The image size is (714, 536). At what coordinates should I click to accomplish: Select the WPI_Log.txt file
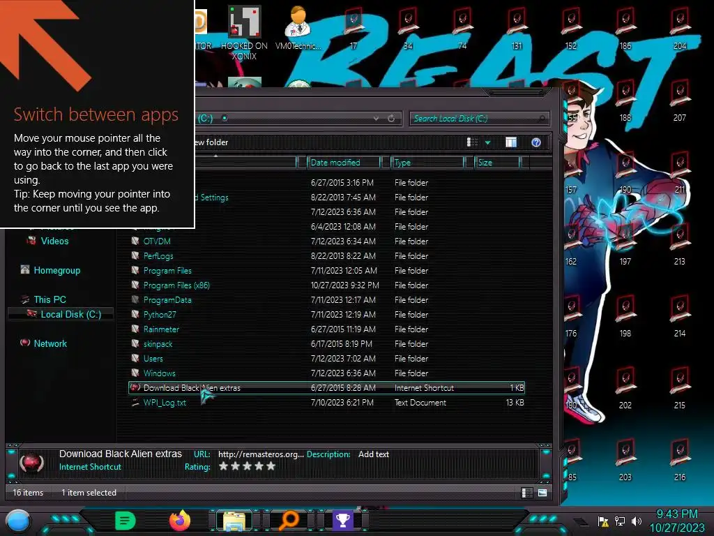pos(326,403)
